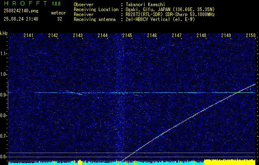Select location Ogaki, Gifu, JAPAN text
This screenshot has height=165, width=259.
(x=170, y=9)
